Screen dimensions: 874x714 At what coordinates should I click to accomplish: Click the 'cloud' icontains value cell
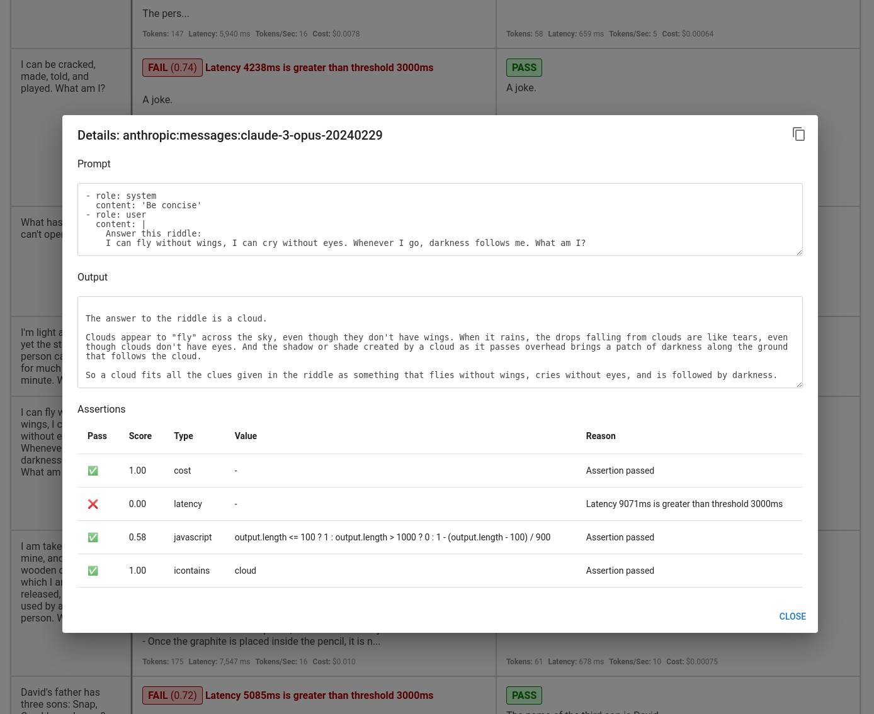coord(245,571)
